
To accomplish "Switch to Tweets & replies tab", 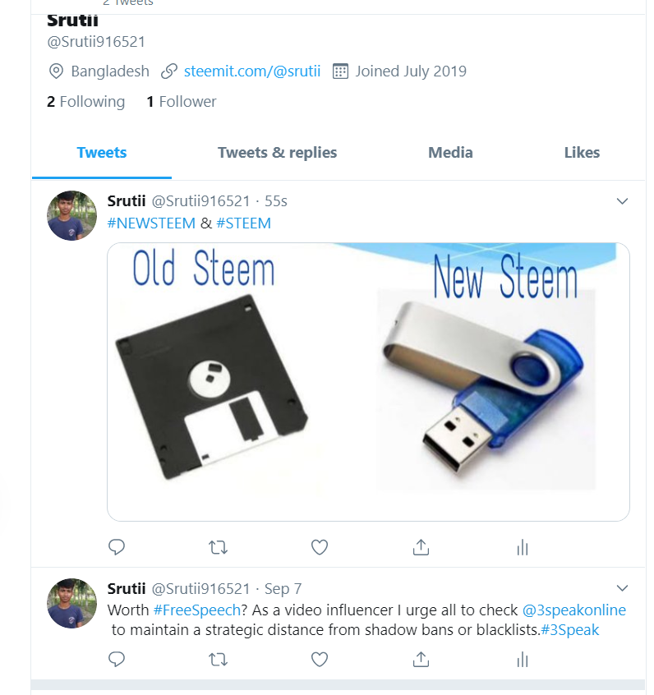I will (x=277, y=153).
